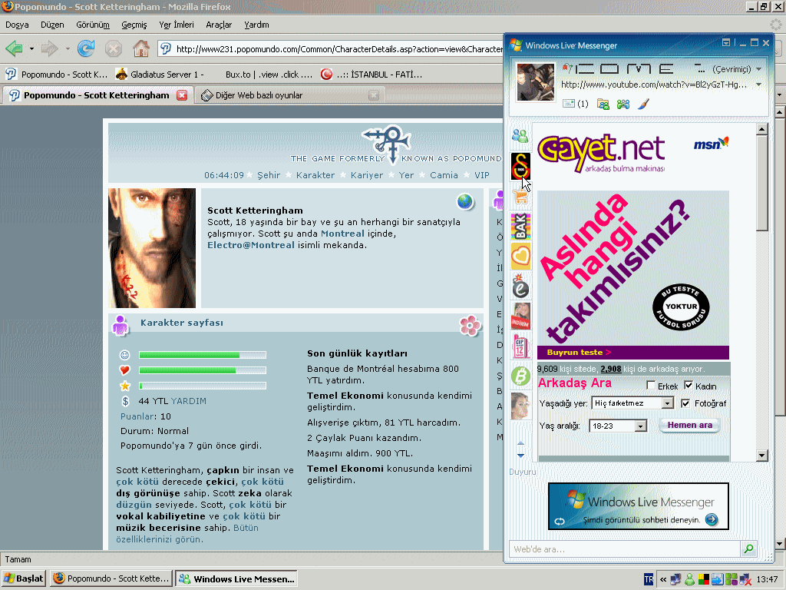
Task: Click the Messenger ad panel scroll-down arrow
Action: click(761, 456)
